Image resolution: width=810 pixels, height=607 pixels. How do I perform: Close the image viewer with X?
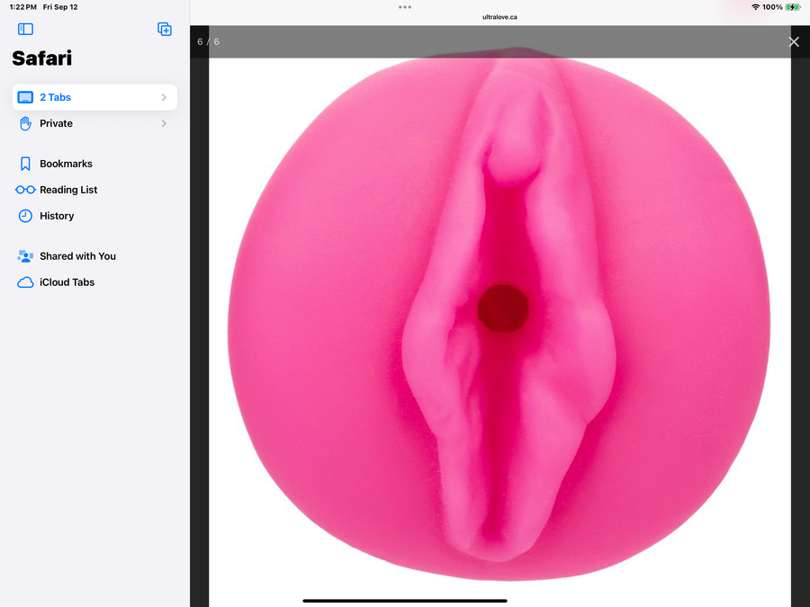(x=794, y=41)
